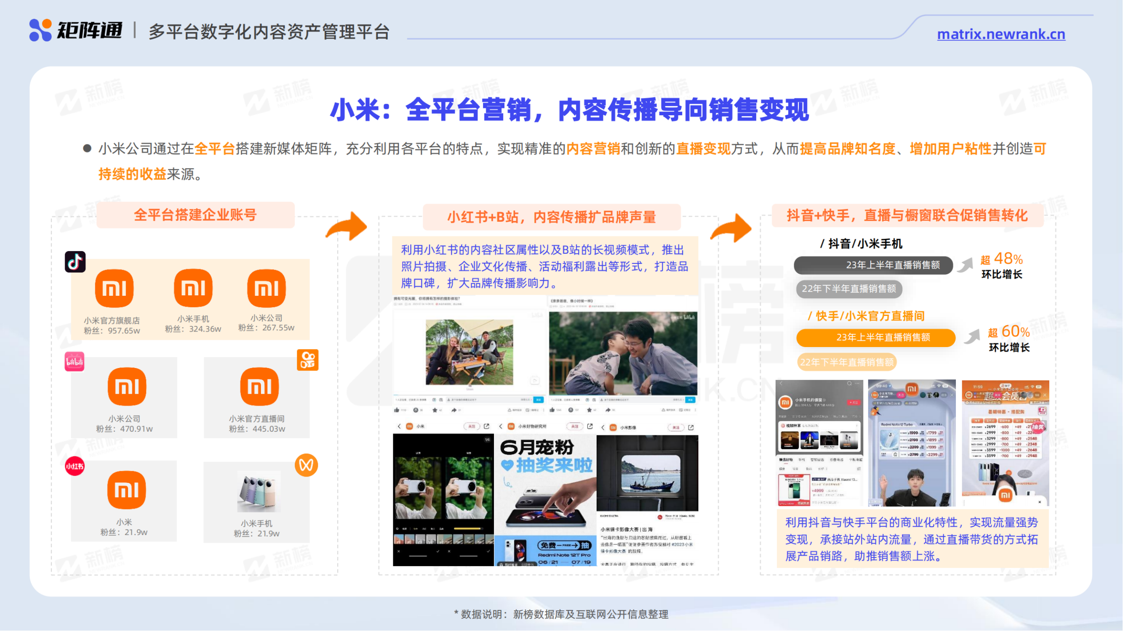The image size is (1123, 631).
Task: Select the 全平台搭建企业账号 header
Action: click(195, 215)
